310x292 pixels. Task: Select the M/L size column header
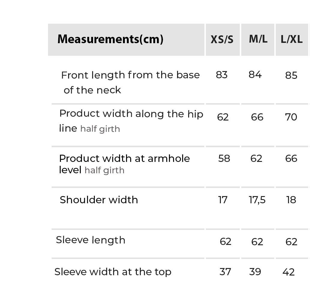(258, 39)
